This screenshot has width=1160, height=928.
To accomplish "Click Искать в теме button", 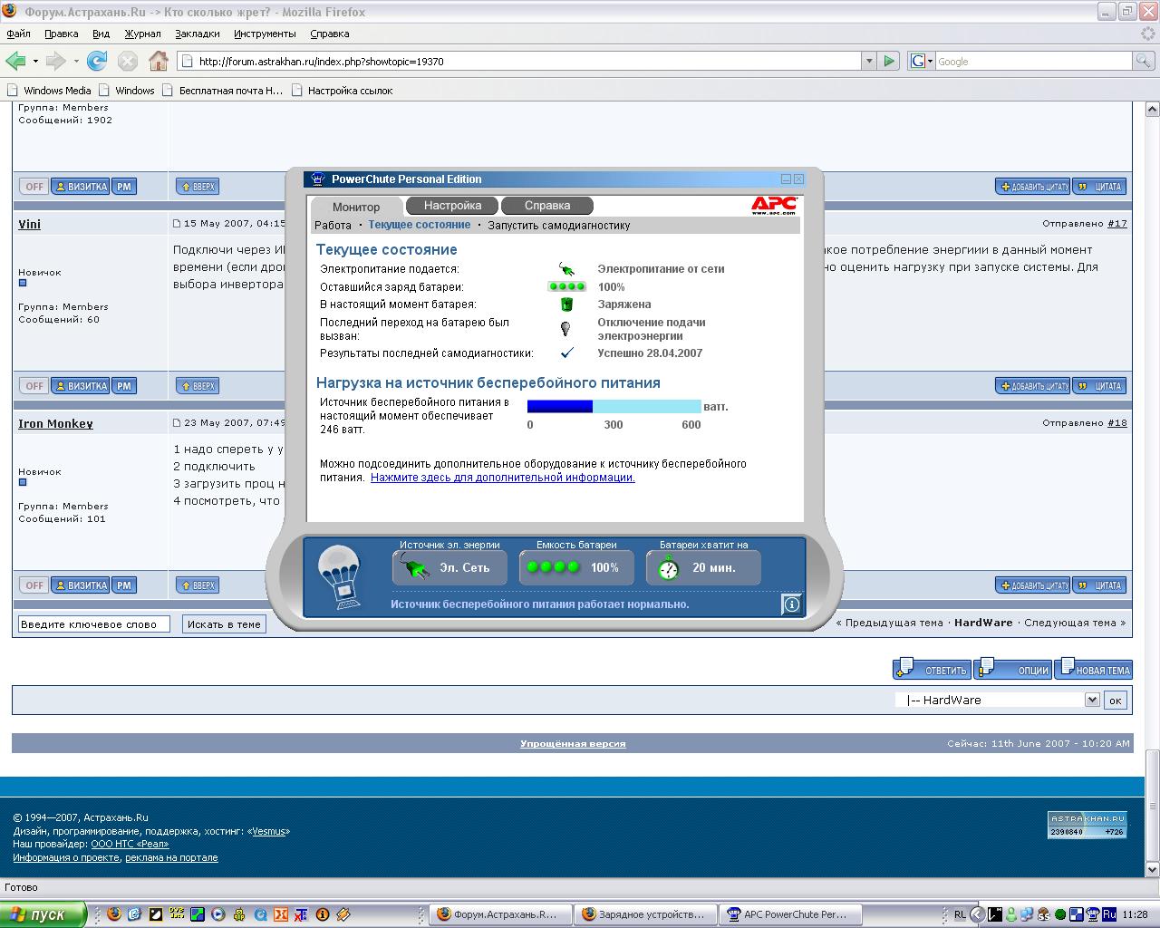I will coord(224,623).
